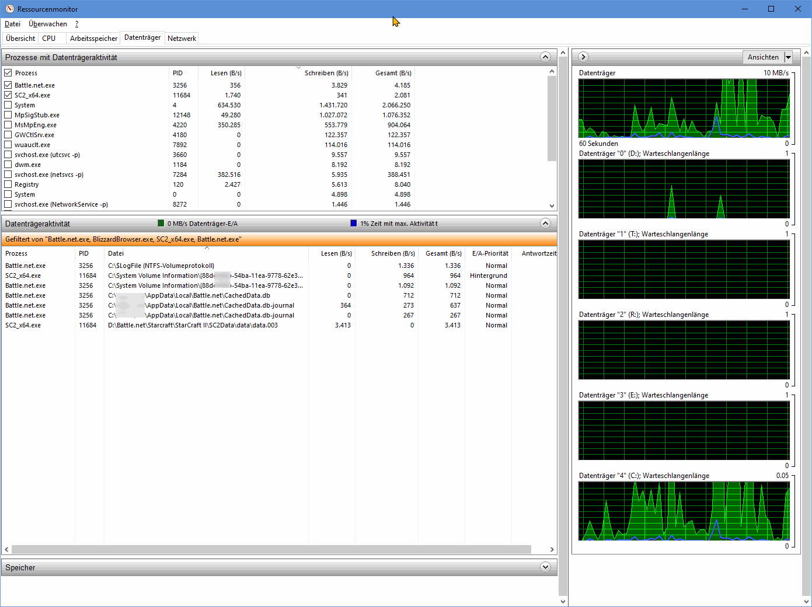Sort processes by Schreiben (B/s) column
Viewport: 812px width, 607px height.
click(298, 73)
